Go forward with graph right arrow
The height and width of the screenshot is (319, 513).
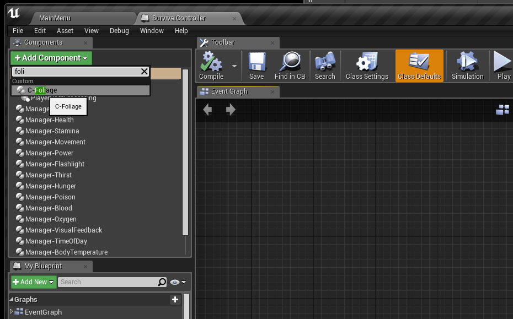coord(231,110)
